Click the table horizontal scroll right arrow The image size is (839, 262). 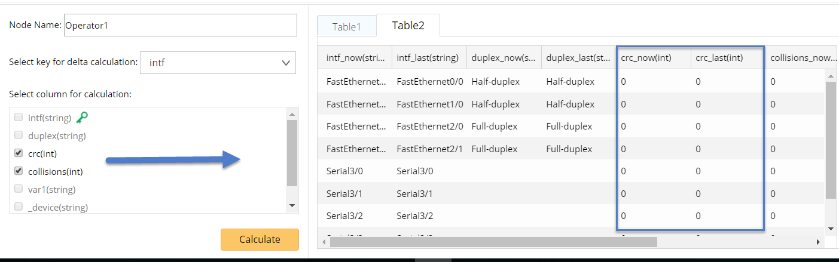click(x=819, y=242)
